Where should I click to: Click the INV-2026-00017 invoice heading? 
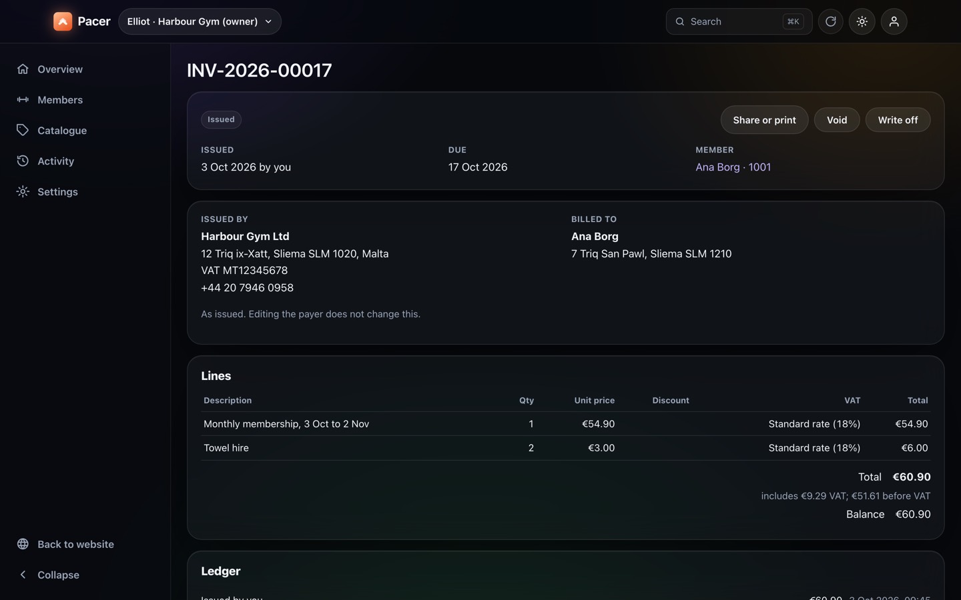click(x=259, y=70)
